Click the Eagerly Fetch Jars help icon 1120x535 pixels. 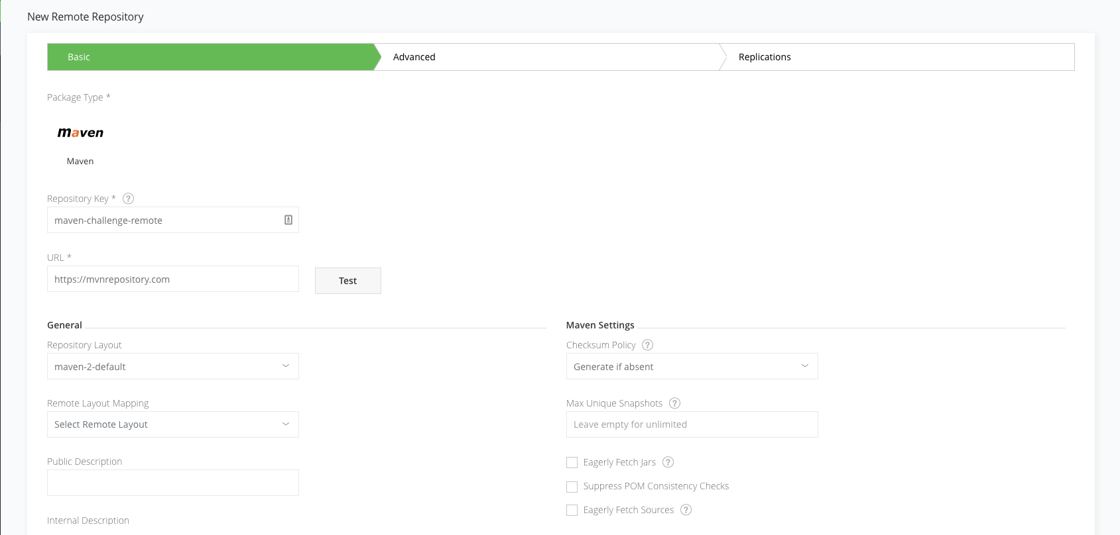(x=668, y=462)
